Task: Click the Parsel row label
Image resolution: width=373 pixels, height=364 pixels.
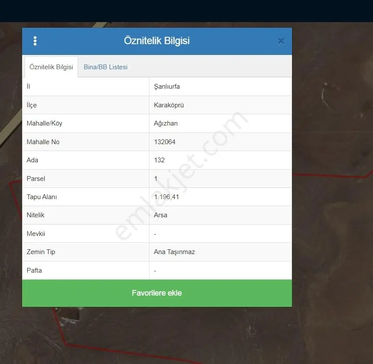Action: click(36, 179)
